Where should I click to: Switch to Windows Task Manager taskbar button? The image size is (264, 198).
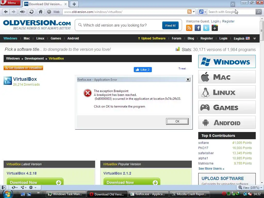pos(66,194)
